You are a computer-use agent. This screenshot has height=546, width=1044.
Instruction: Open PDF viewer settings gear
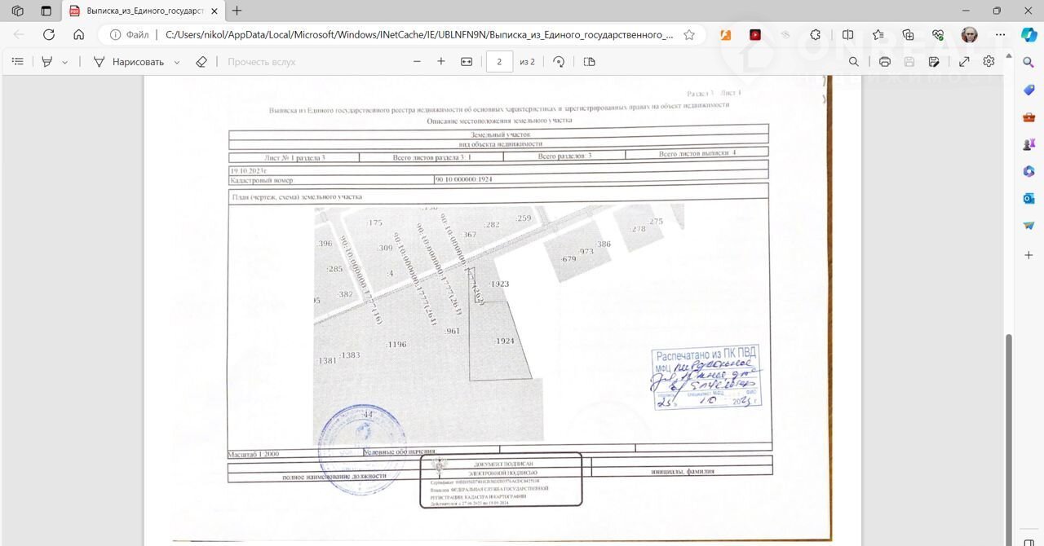989,62
